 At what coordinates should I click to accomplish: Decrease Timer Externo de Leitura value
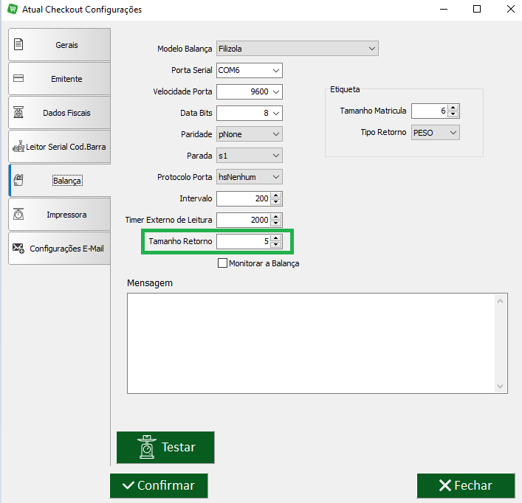pos(276,223)
